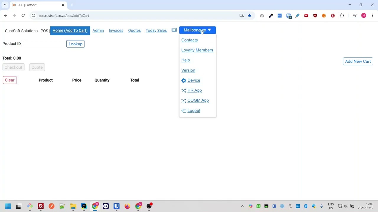
Task: Show hidden system tray icons
Action: pos(243,206)
